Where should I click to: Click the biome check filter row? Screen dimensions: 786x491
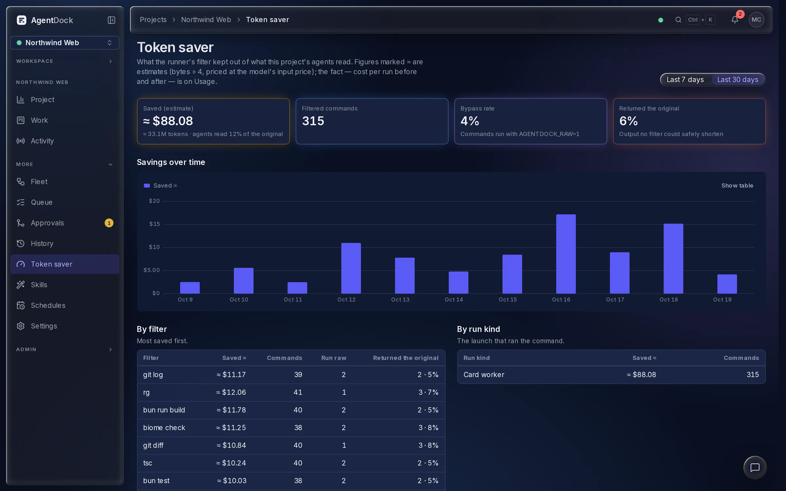point(291,428)
